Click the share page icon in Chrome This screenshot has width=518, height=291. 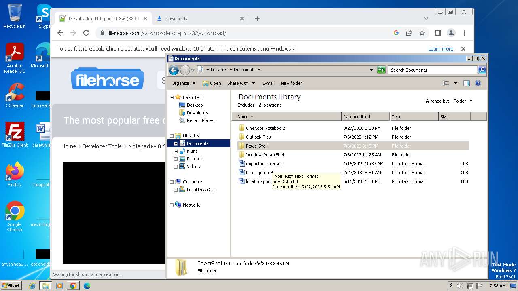click(x=409, y=33)
